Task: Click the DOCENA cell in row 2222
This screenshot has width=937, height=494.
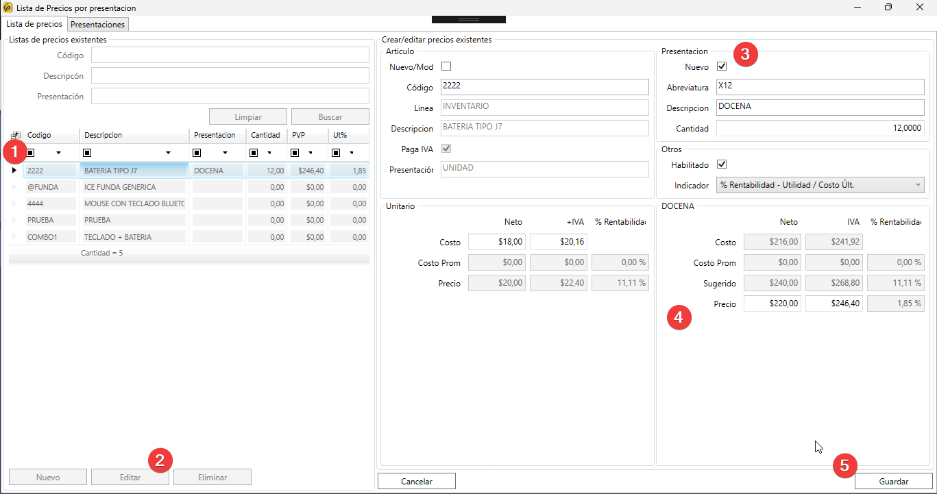Action: pos(217,171)
